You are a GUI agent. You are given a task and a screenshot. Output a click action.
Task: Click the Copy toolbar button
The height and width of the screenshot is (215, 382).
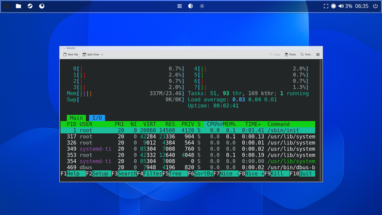(275, 54)
